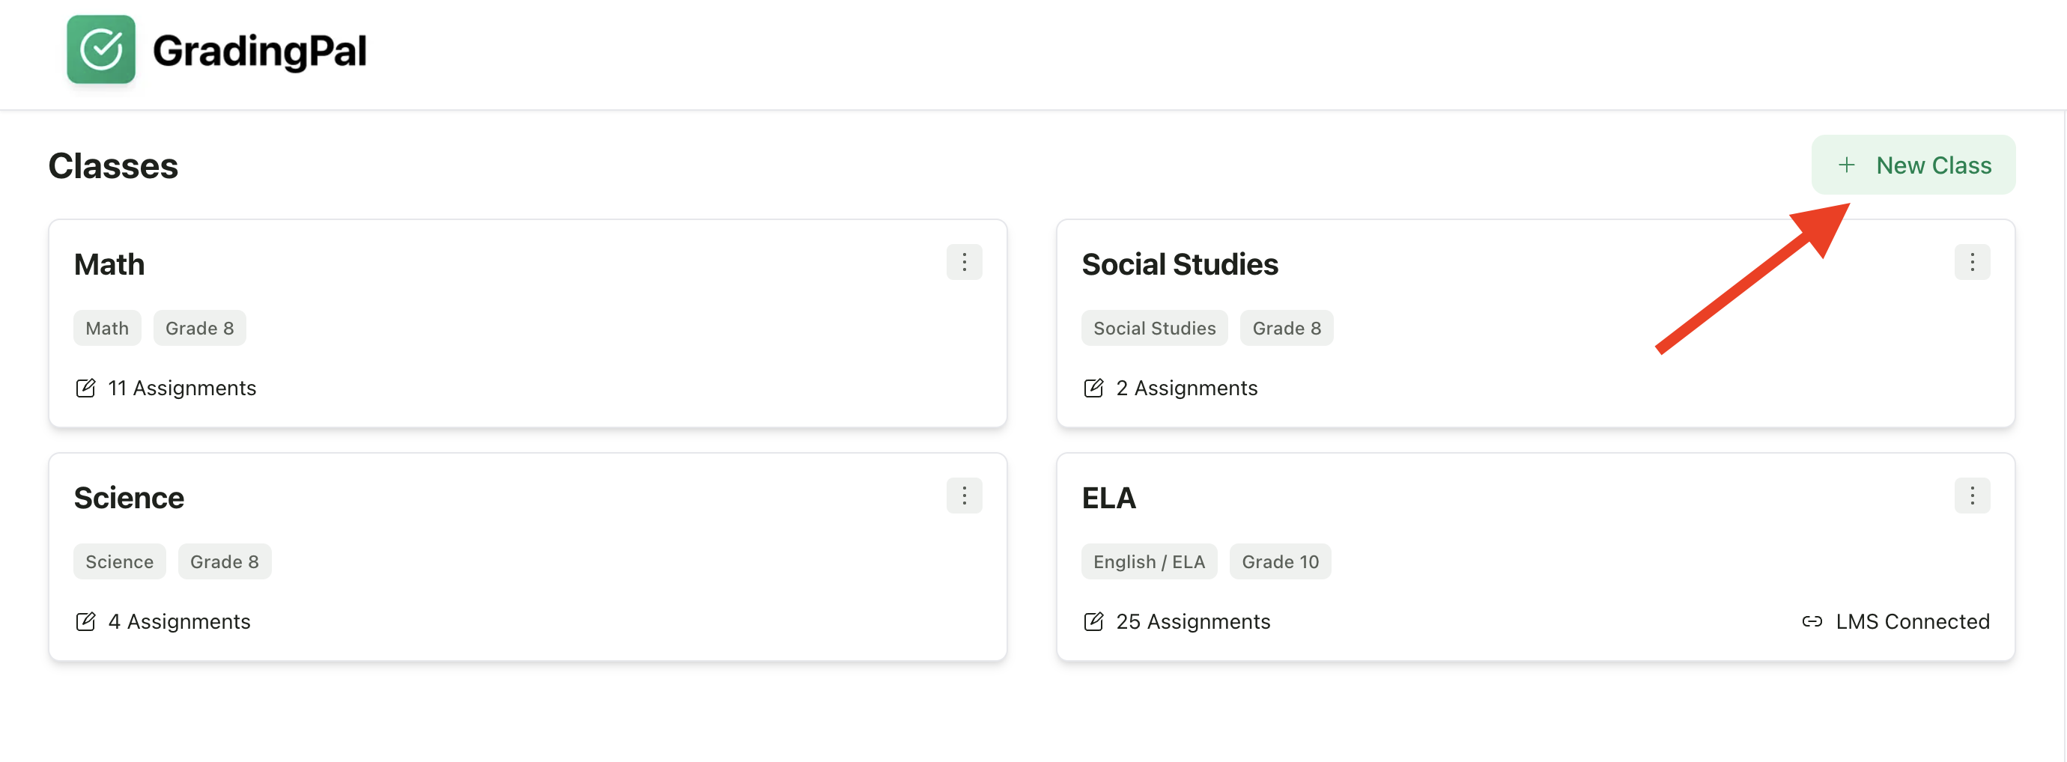Open the three-dot menu on Science card

[965, 496]
